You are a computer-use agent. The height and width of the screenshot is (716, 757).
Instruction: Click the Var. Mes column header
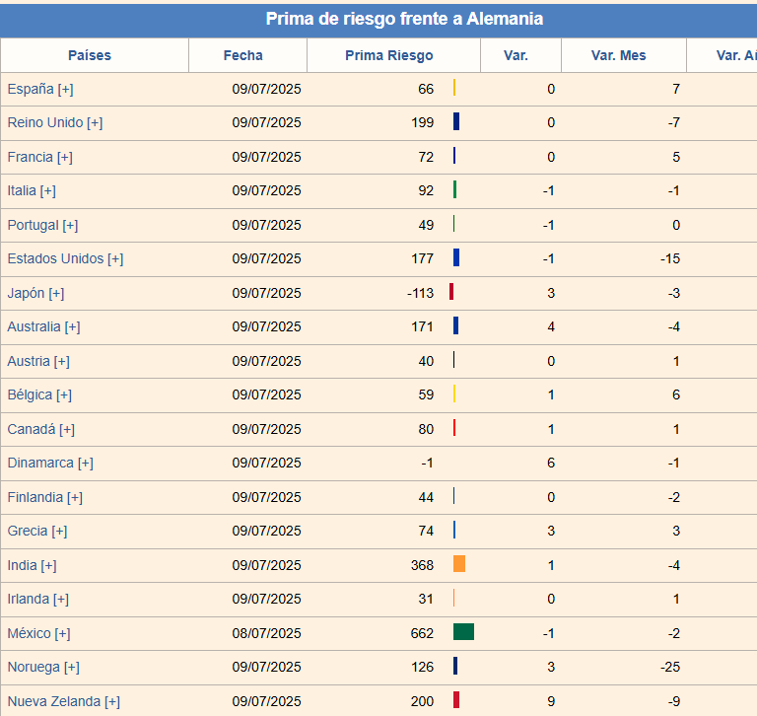point(619,55)
